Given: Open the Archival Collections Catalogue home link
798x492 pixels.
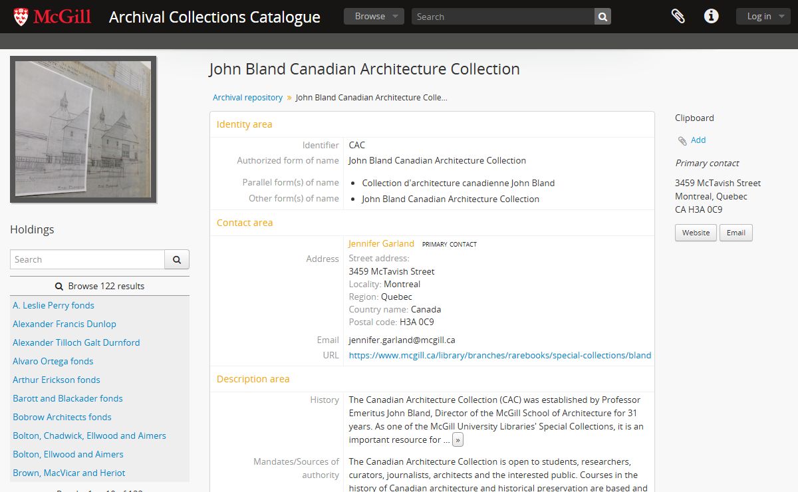Looking at the screenshot, I should (x=214, y=17).
